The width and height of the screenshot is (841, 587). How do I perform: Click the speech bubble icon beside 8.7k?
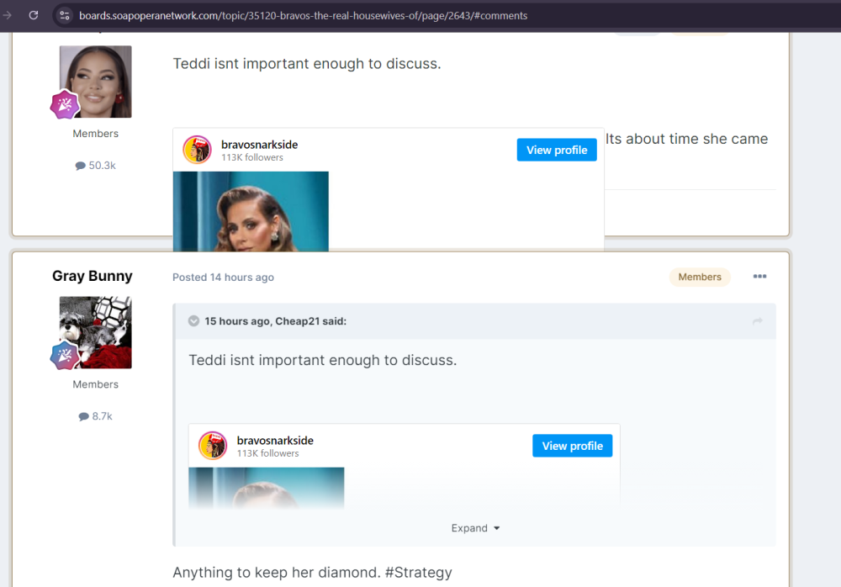pyautogui.click(x=83, y=416)
